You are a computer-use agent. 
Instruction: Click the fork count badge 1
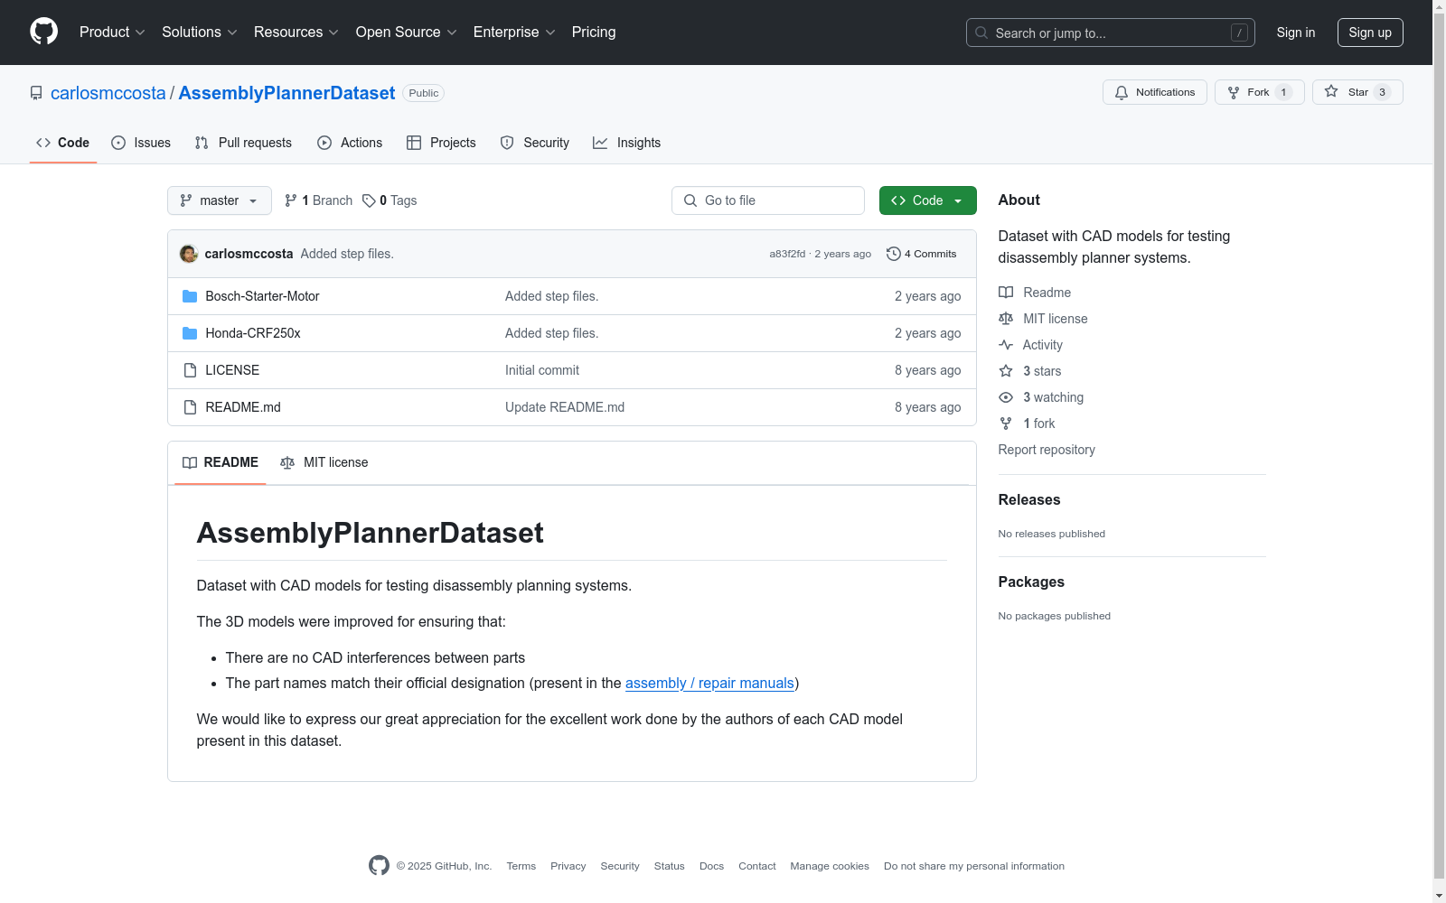click(1283, 92)
